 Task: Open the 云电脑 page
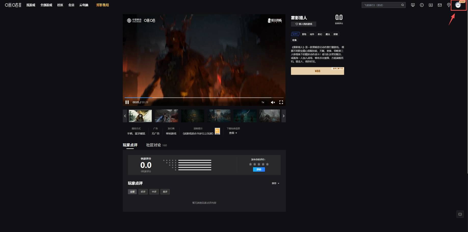(x=84, y=5)
